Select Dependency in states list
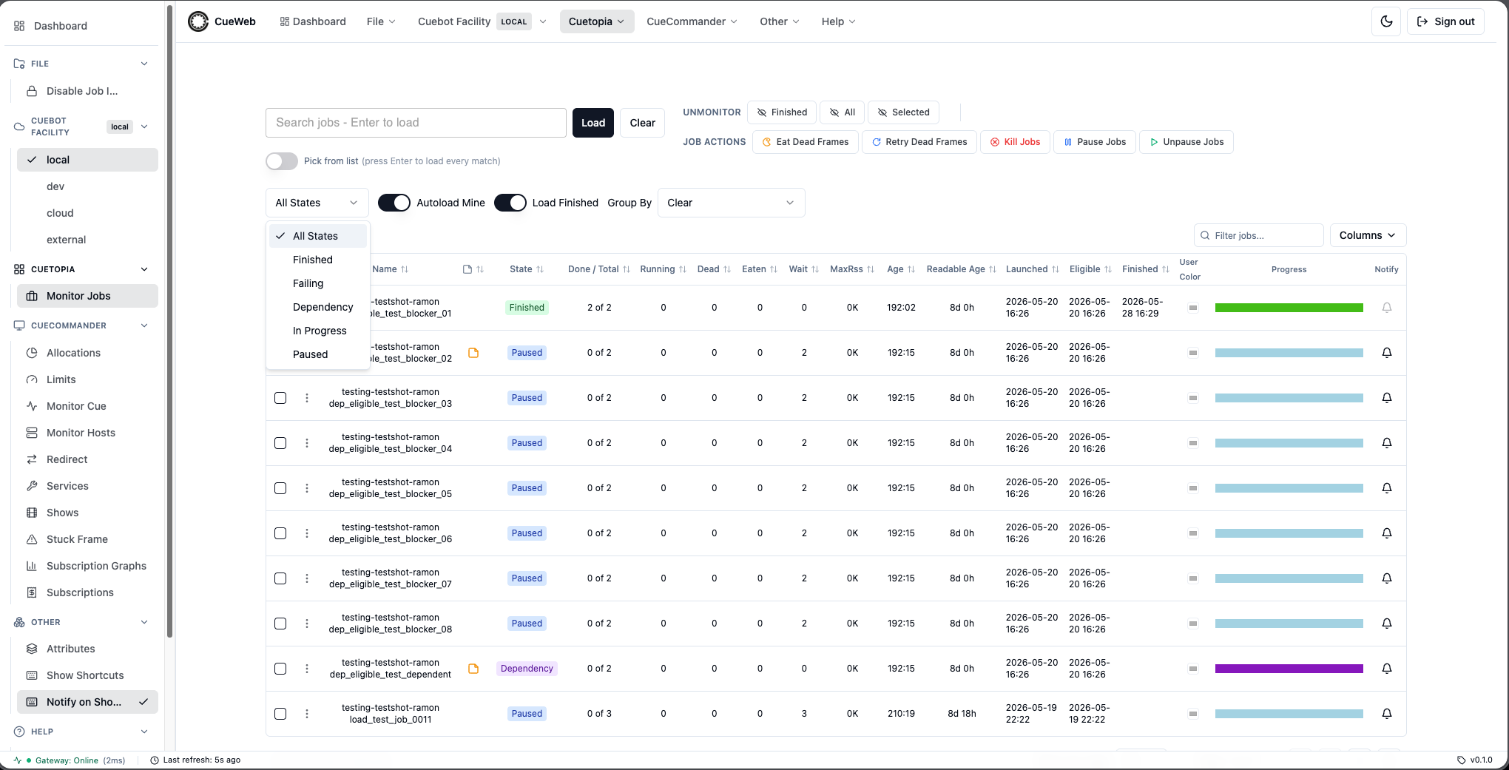The width and height of the screenshot is (1509, 770). (x=317, y=307)
